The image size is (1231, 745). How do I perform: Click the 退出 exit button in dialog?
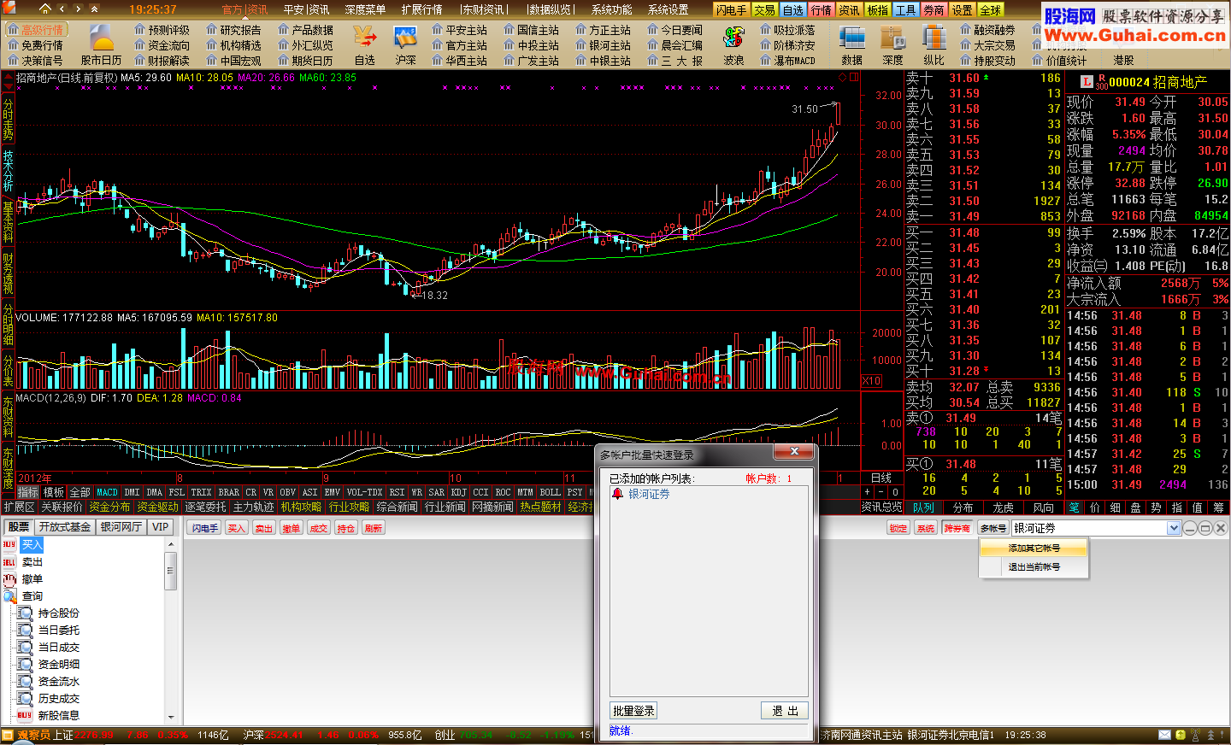point(785,711)
